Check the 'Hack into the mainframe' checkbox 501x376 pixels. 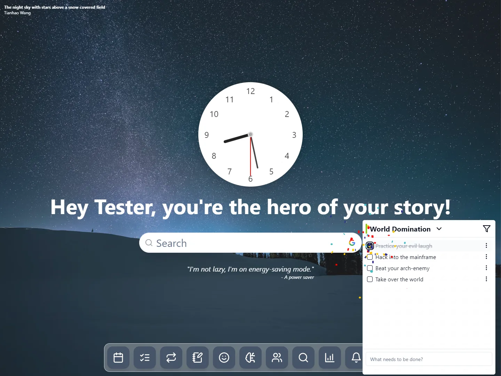click(370, 257)
